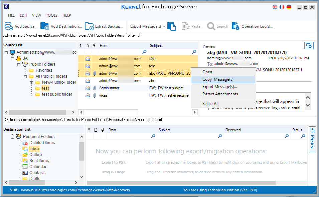Select Favorites folder in source tree
Viewport: 319px width, 197px height.
pyautogui.click(x=44, y=70)
